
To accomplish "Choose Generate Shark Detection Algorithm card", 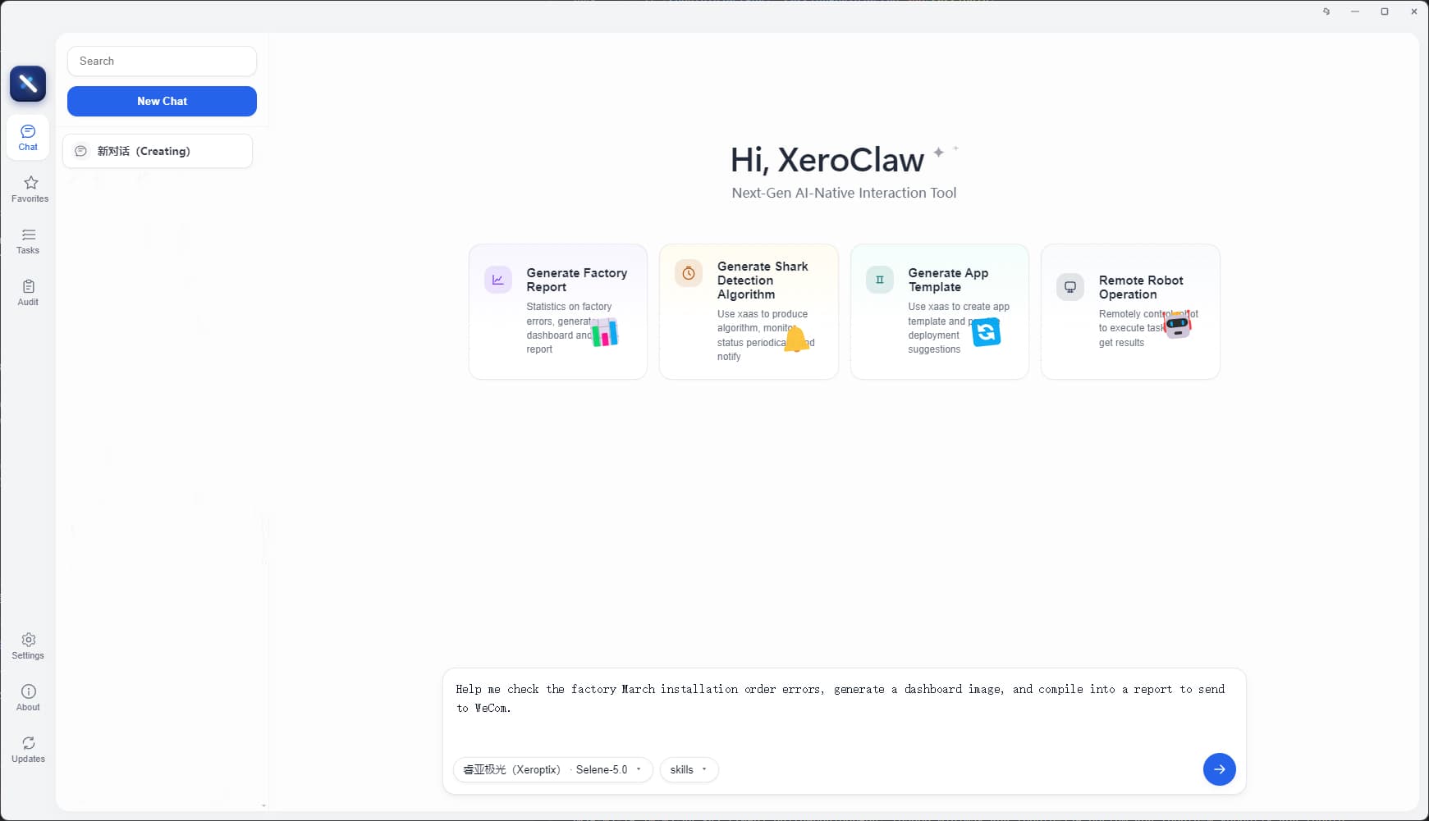I will pyautogui.click(x=749, y=312).
